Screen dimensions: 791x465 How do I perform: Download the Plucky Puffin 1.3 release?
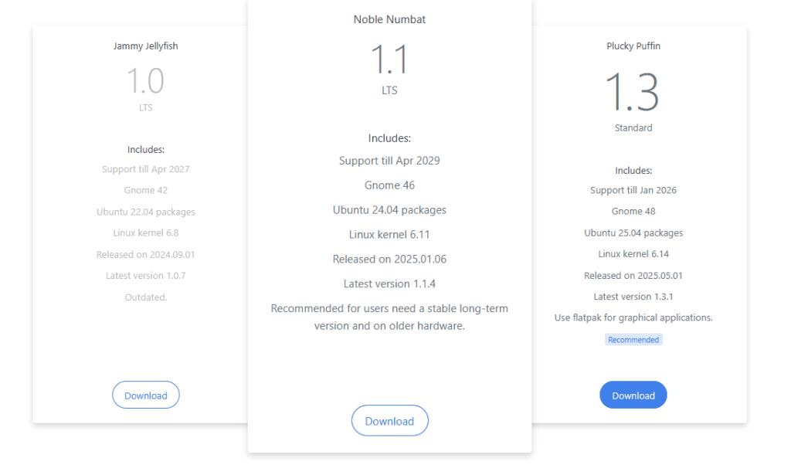(633, 395)
